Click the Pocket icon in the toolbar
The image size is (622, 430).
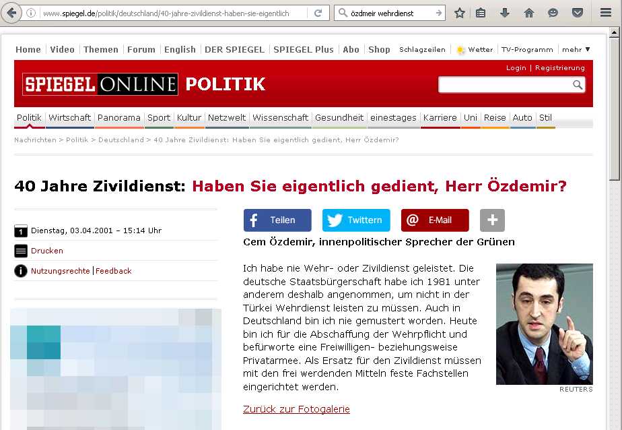[x=578, y=13]
